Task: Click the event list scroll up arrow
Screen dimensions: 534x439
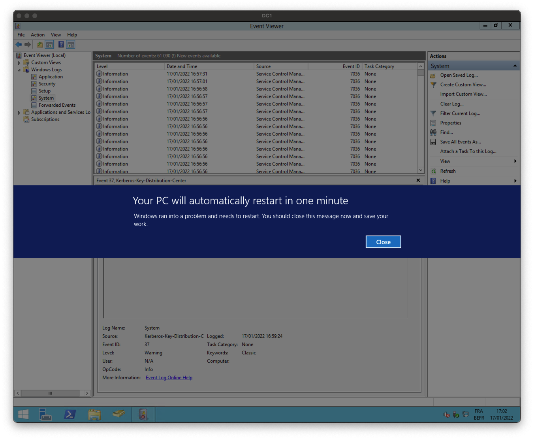Action: point(421,66)
